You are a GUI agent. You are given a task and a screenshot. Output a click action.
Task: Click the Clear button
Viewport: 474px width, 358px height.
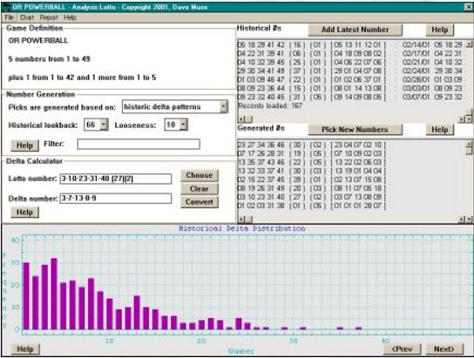pos(200,189)
